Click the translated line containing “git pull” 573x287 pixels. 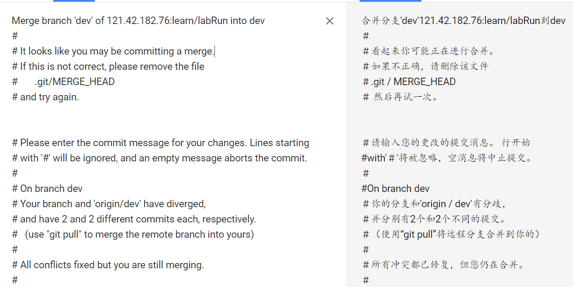452,234
